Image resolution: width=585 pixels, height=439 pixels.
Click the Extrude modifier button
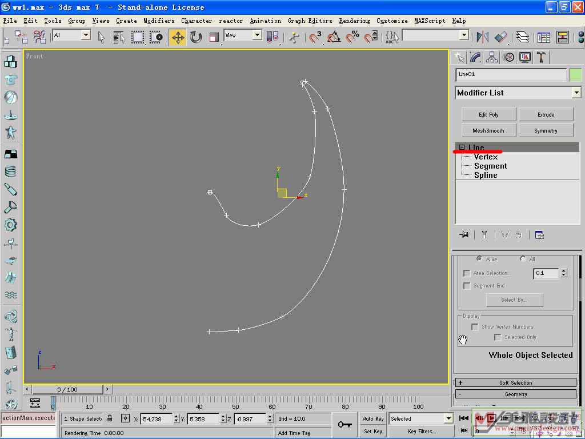546,114
